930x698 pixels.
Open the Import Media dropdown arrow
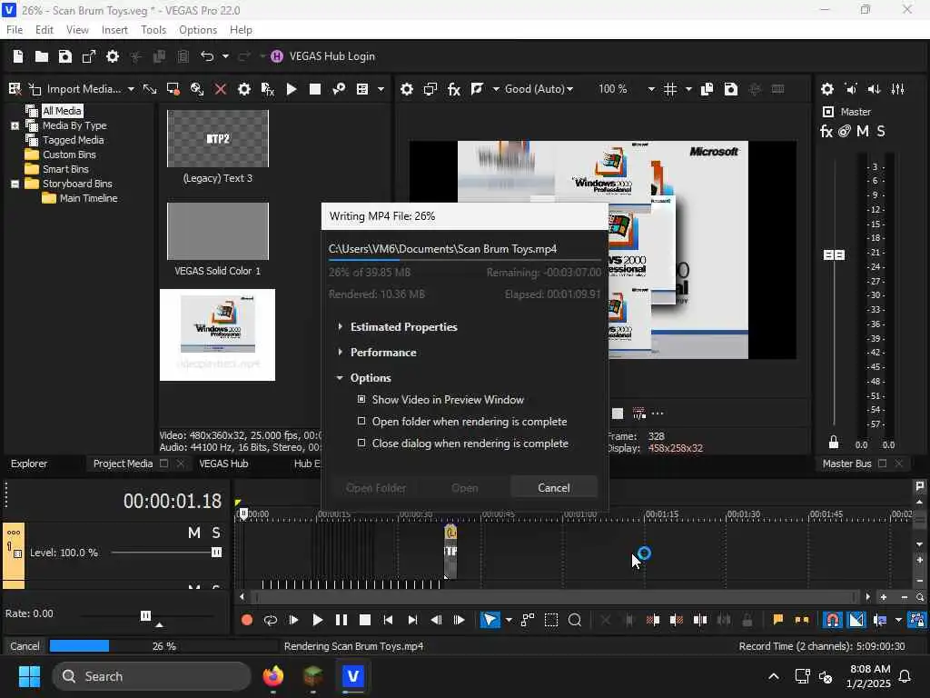tap(131, 89)
